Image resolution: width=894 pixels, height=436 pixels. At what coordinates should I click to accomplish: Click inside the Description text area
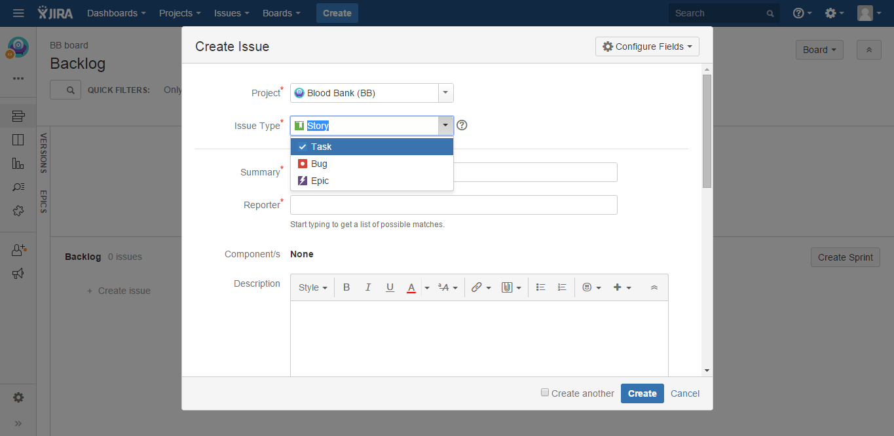click(479, 338)
